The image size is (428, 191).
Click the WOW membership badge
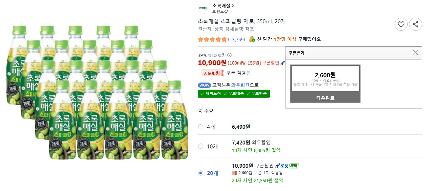(204, 85)
